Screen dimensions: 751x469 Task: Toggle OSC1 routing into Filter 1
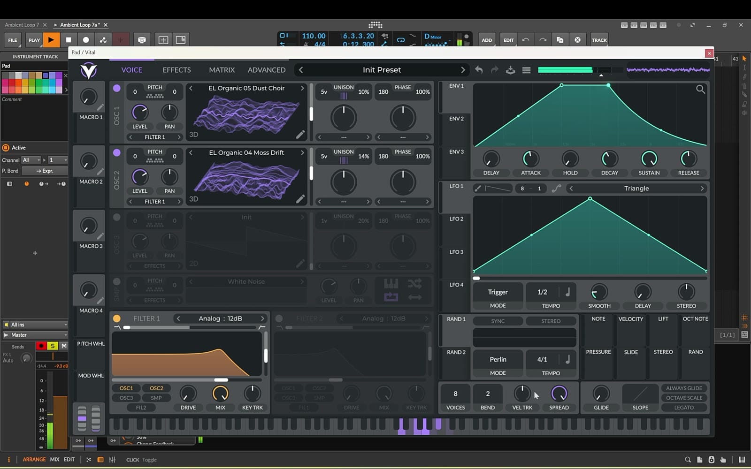[x=126, y=388]
